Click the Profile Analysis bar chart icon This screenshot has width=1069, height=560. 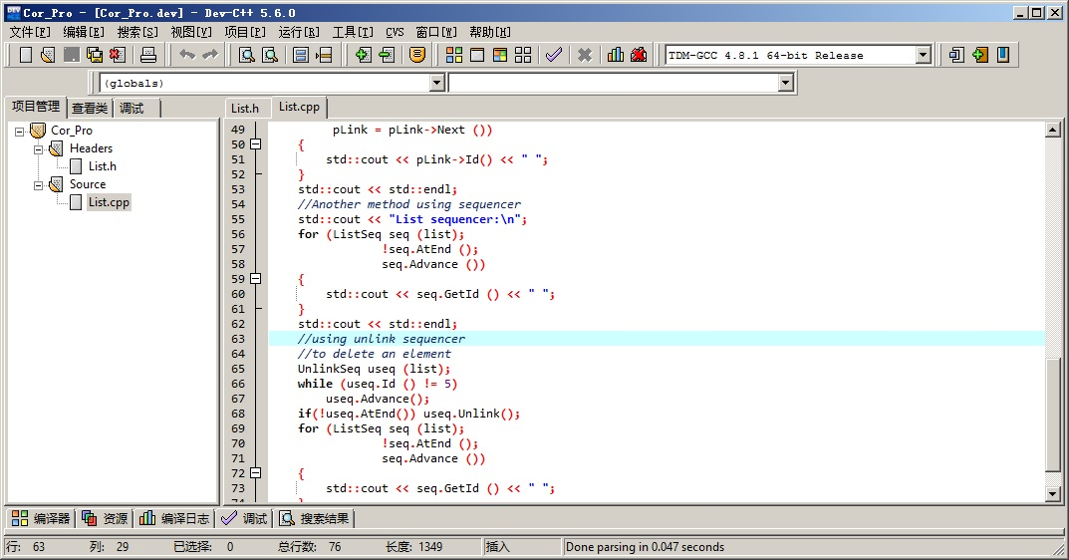point(616,55)
